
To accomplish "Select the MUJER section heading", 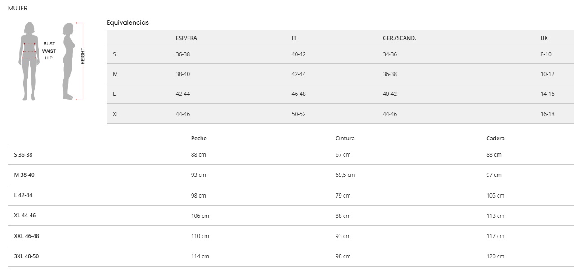I will pyautogui.click(x=18, y=8).
